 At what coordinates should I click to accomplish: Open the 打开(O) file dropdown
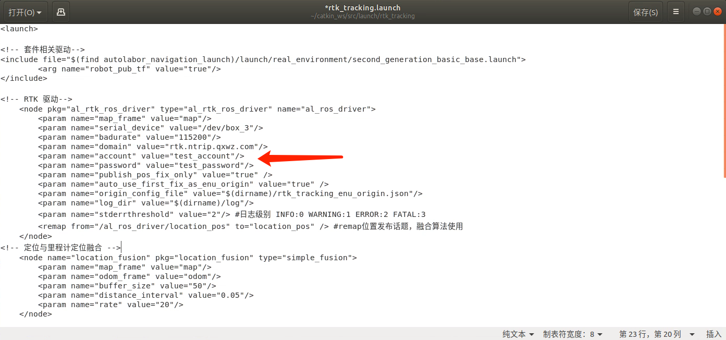[25, 12]
